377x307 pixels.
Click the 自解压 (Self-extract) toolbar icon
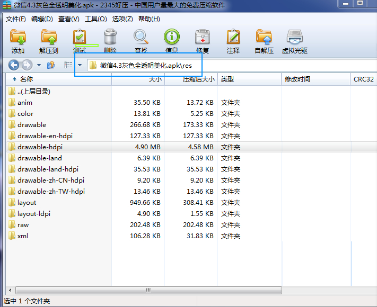coord(264,37)
